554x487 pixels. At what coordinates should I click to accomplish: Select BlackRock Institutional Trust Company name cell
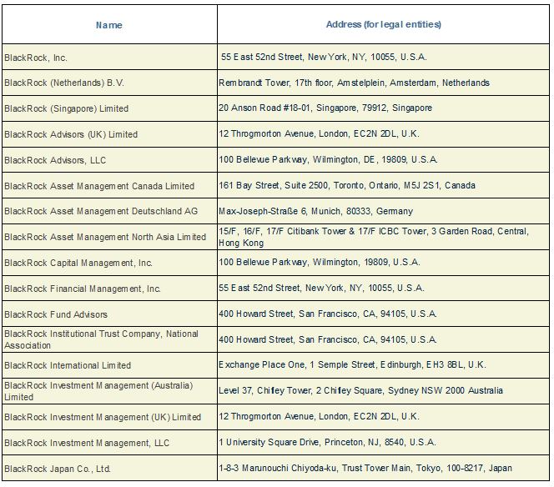(x=109, y=339)
